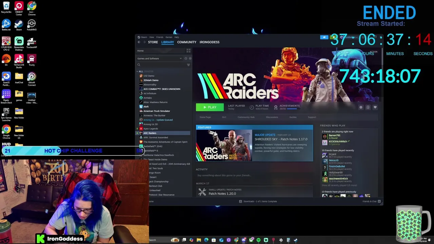This screenshot has height=244, width=434.
Task: Switch to the COMMUNITY tab
Action: 187,42
